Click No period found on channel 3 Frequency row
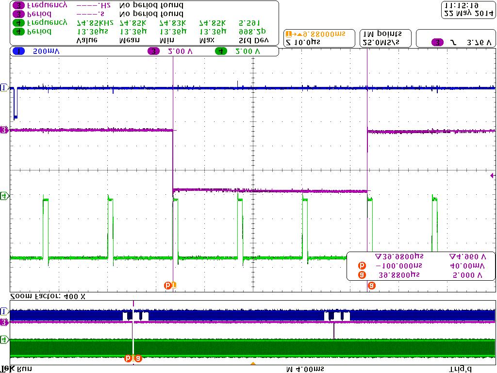Screen dimensions: 497x373 point(151,5)
